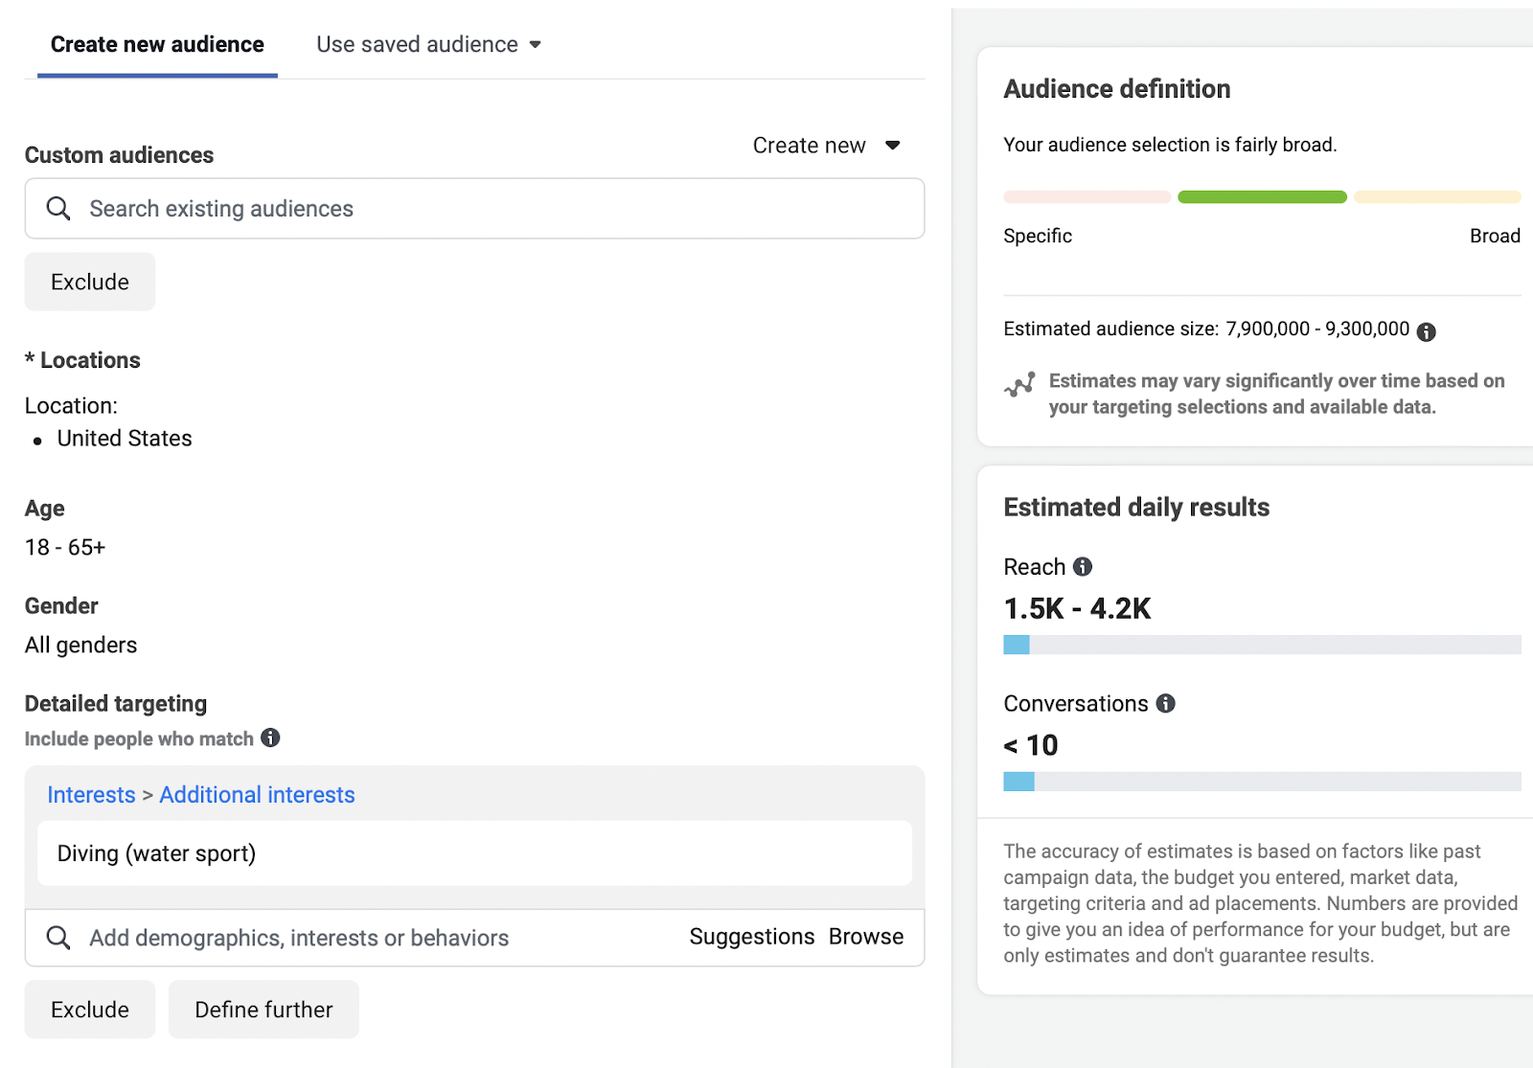Screen dimensions: 1533x1068
Task: Click the info icon beside estimated audience size
Action: coord(1427,330)
